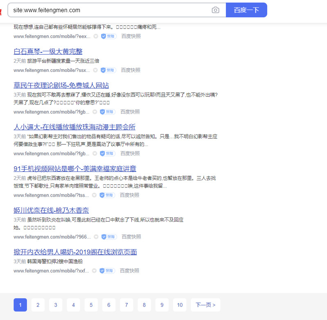Viewport: 327px width, 320px height.
Task: Open 百度快照 for the ?xxf result
Action: [x=129, y=271]
